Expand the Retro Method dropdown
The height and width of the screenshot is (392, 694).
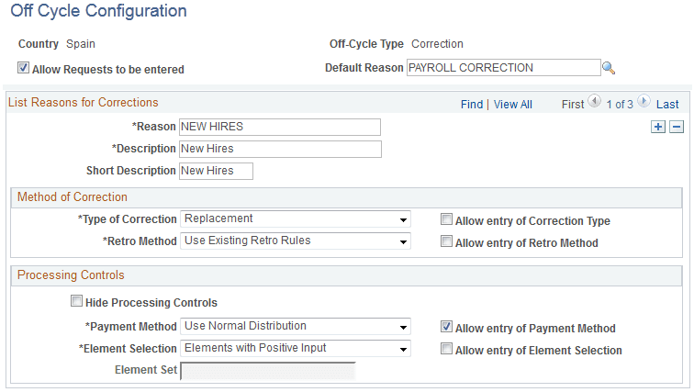296,241
